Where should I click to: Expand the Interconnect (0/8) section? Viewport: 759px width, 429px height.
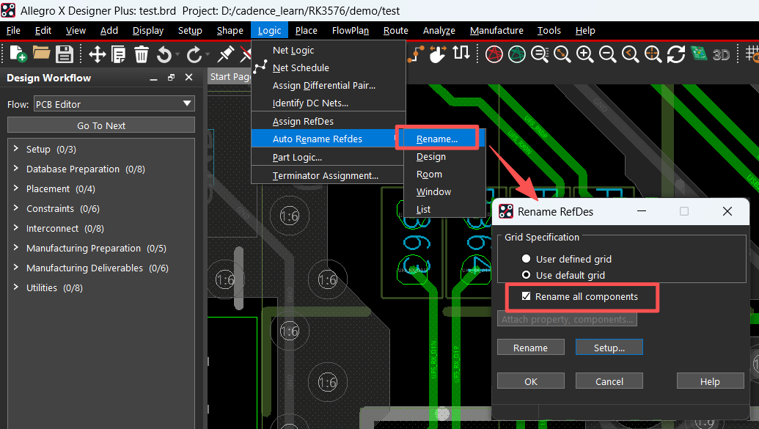pos(16,228)
